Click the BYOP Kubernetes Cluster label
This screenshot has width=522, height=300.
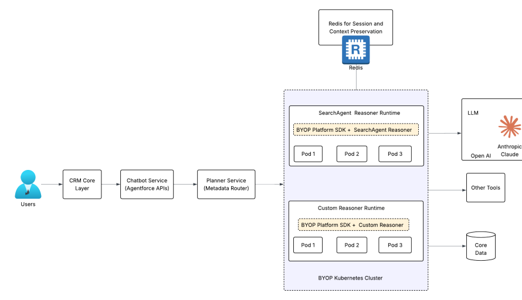(x=350, y=278)
